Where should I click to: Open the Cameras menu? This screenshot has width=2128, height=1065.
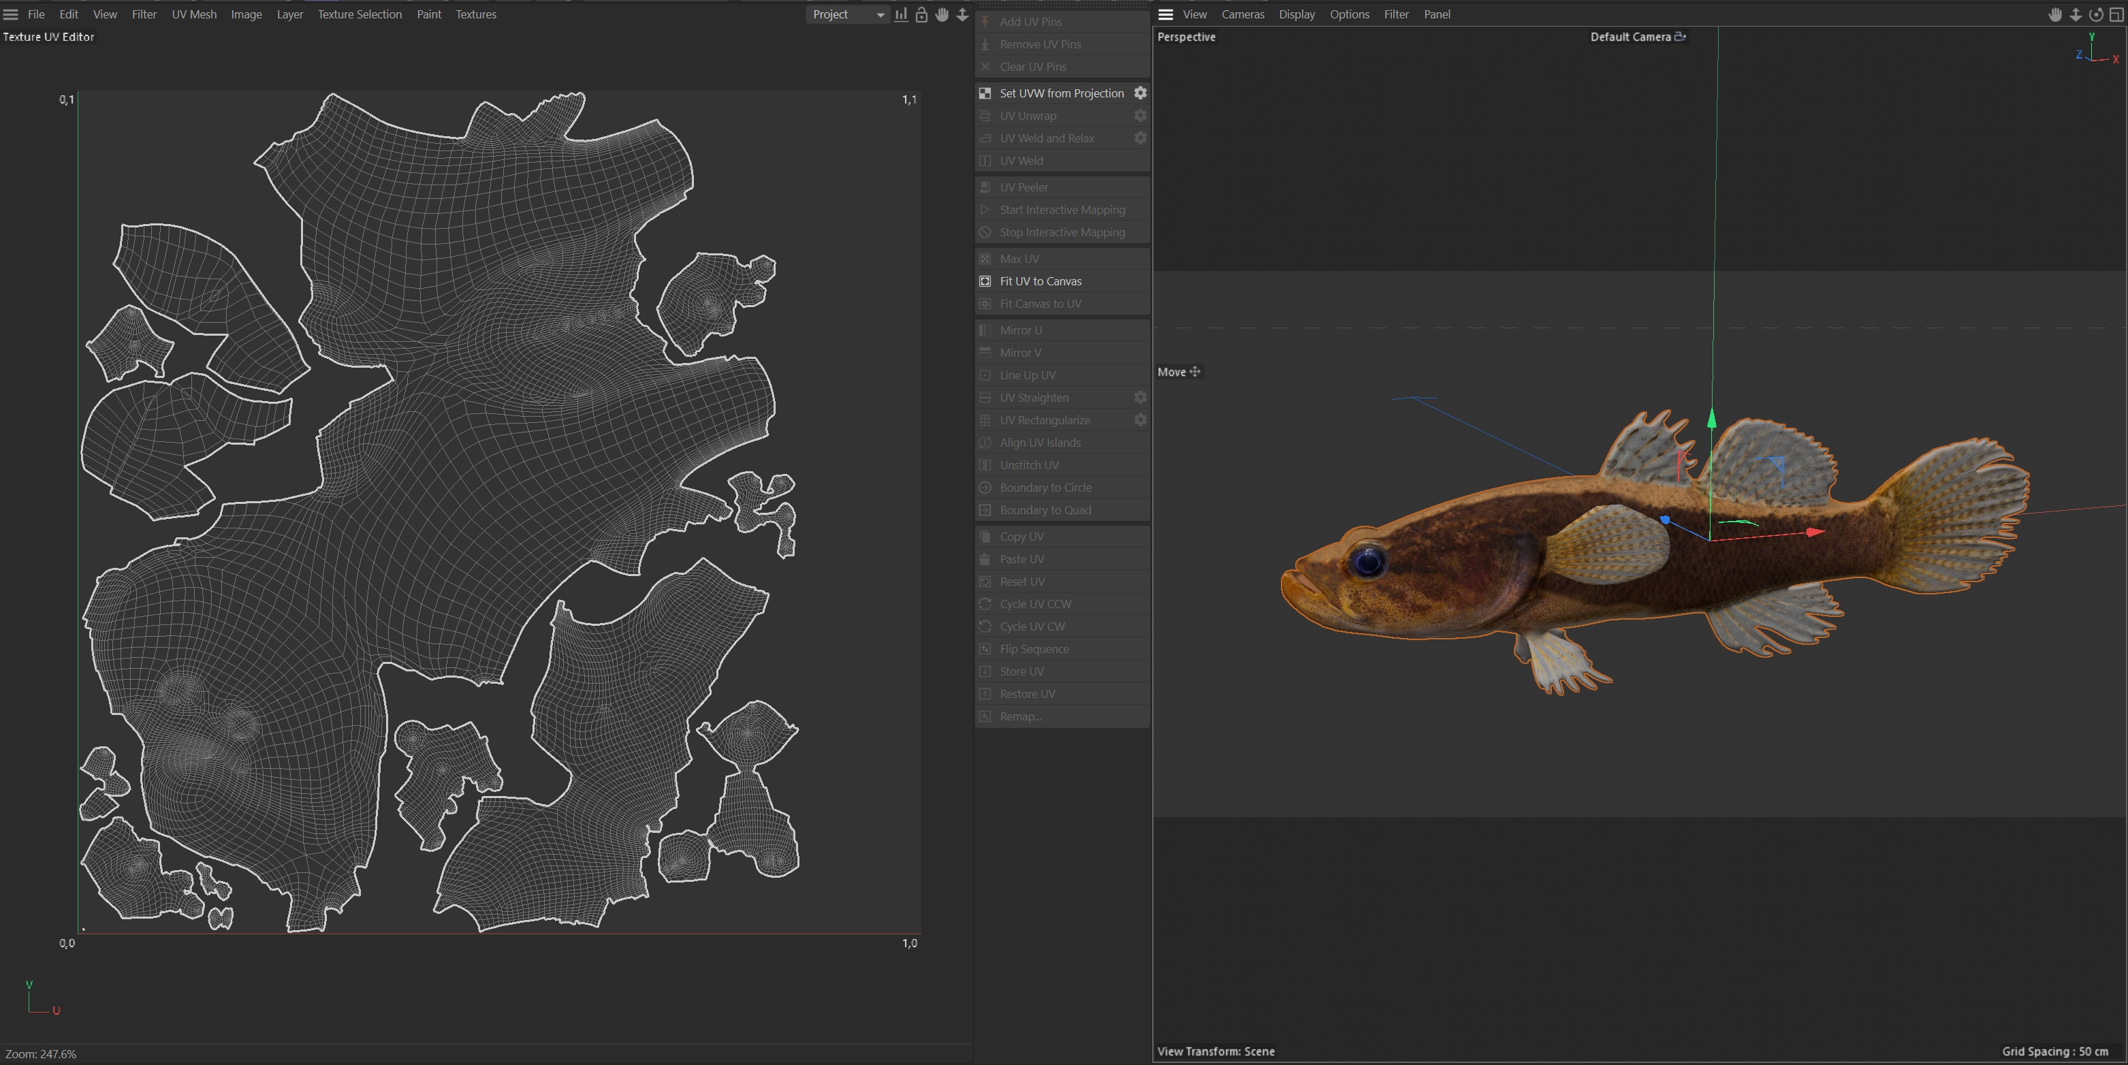point(1243,14)
